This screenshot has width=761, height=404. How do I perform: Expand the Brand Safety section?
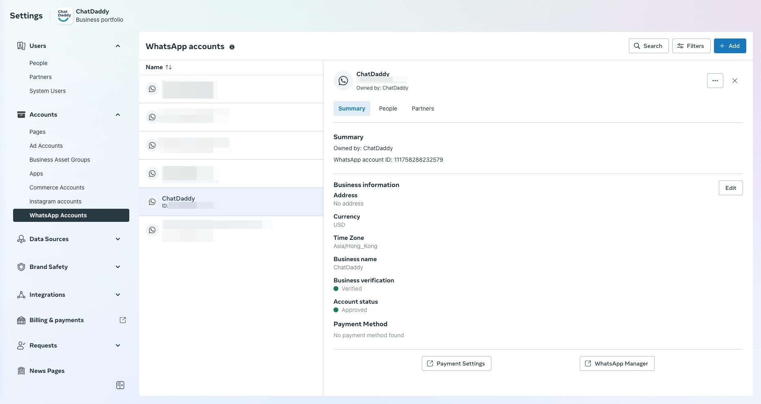[x=118, y=267]
